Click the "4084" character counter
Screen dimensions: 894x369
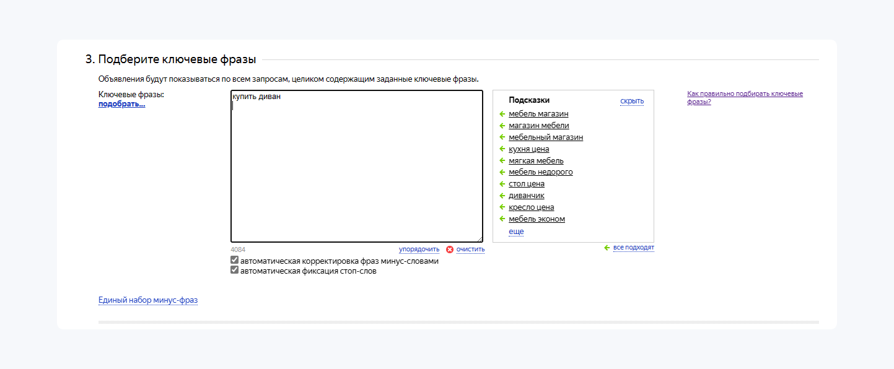point(238,250)
